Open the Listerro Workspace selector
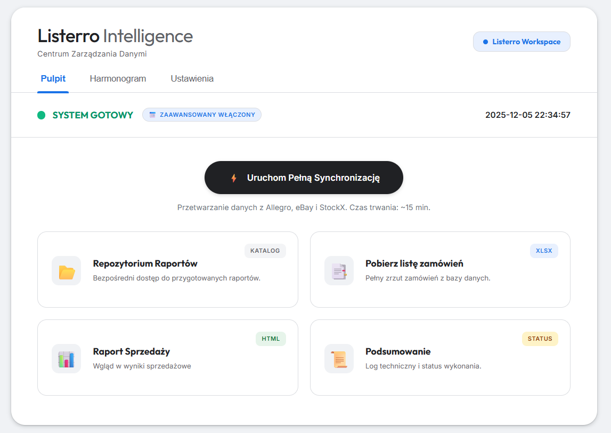This screenshot has width=611, height=433. point(522,41)
